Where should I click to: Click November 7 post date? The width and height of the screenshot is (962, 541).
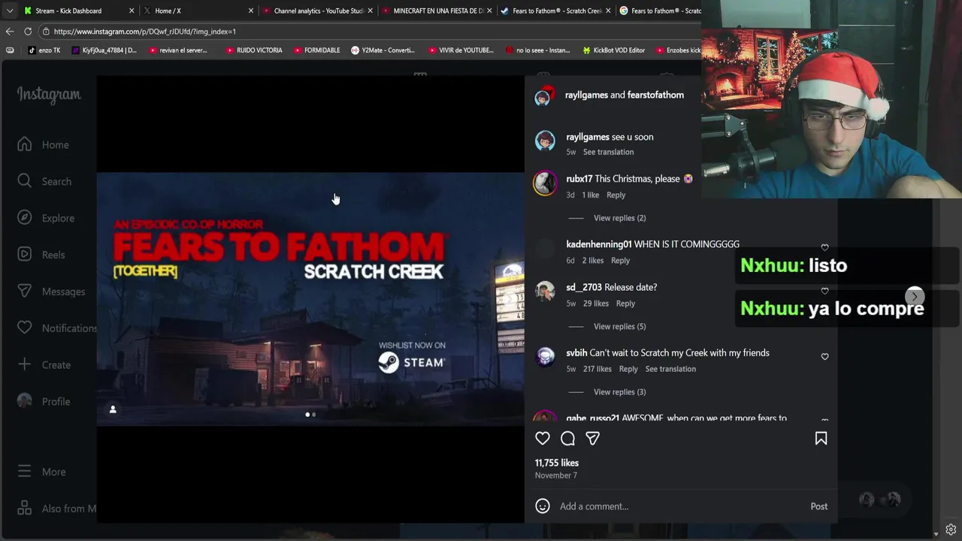(x=556, y=475)
